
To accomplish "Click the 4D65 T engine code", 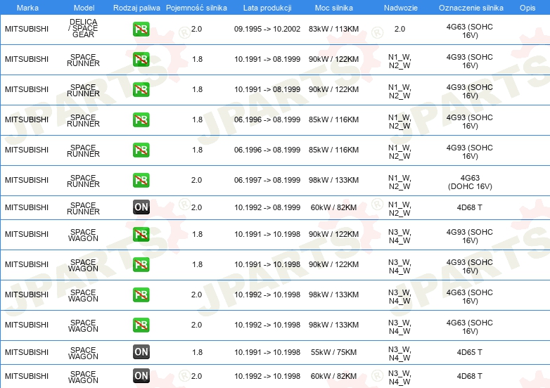I will [469, 352].
